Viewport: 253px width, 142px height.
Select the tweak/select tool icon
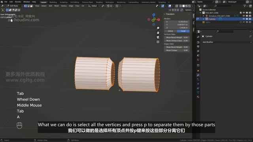[3, 10]
